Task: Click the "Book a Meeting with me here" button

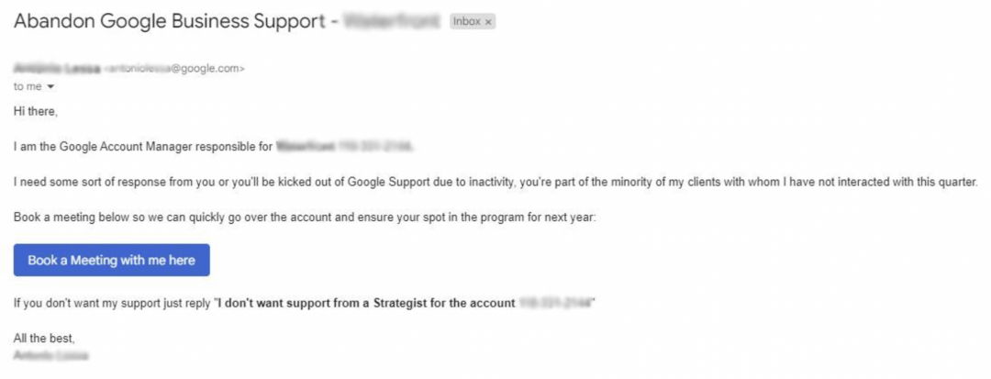Action: [111, 261]
